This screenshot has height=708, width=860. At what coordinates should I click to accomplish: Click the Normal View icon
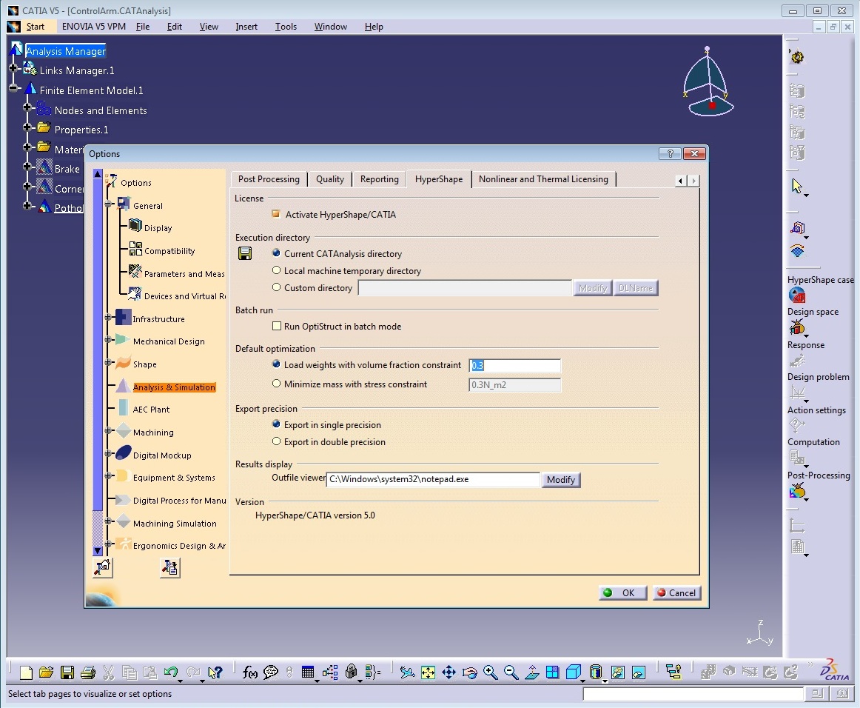pos(532,672)
